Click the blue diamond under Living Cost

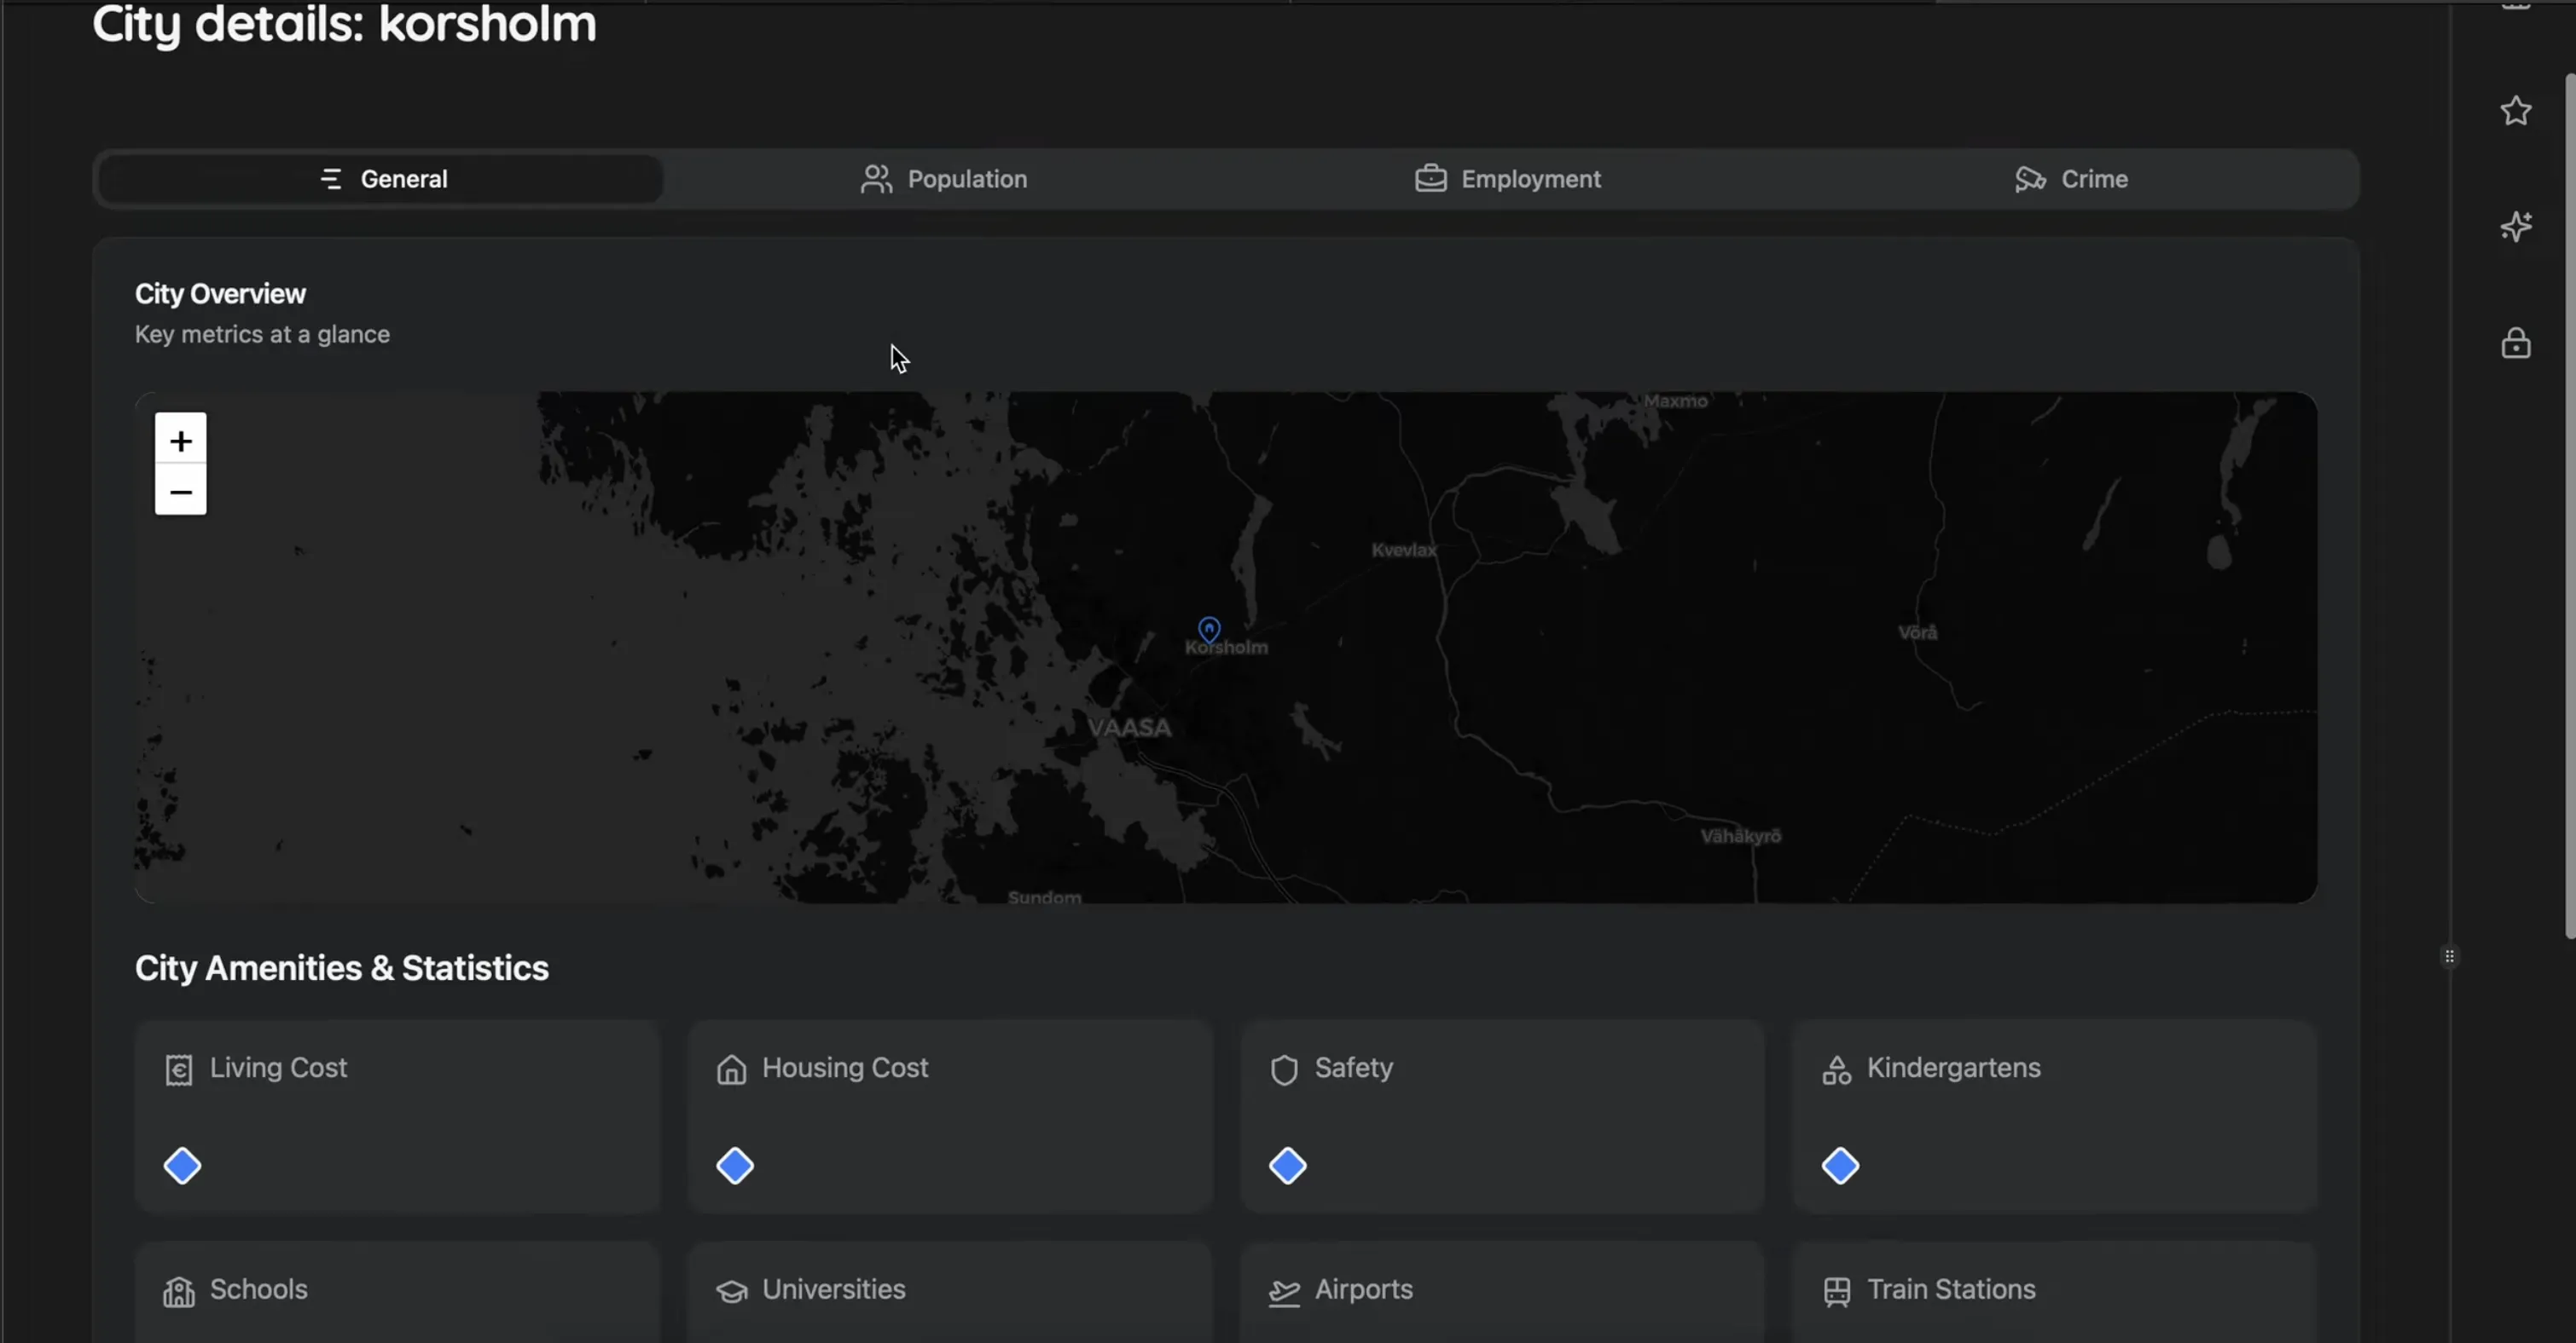coord(182,1165)
